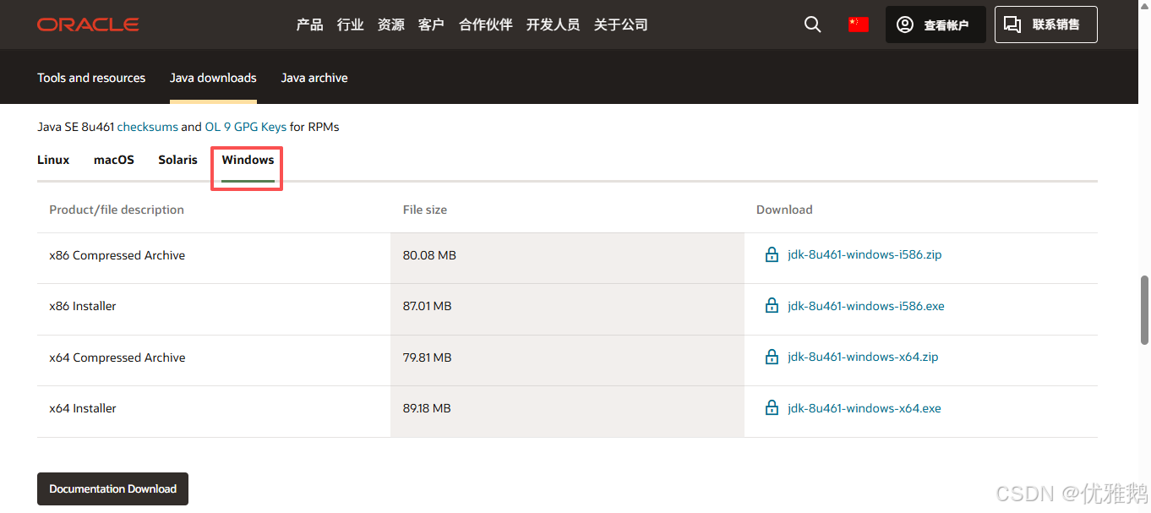The height and width of the screenshot is (513, 1151).
Task: Click the Oracle logo
Action: (x=88, y=25)
